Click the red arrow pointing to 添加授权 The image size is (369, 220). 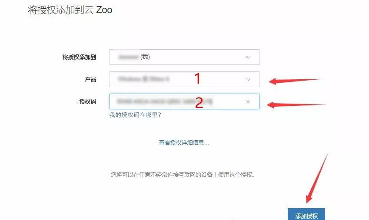pyautogui.click(x=317, y=178)
